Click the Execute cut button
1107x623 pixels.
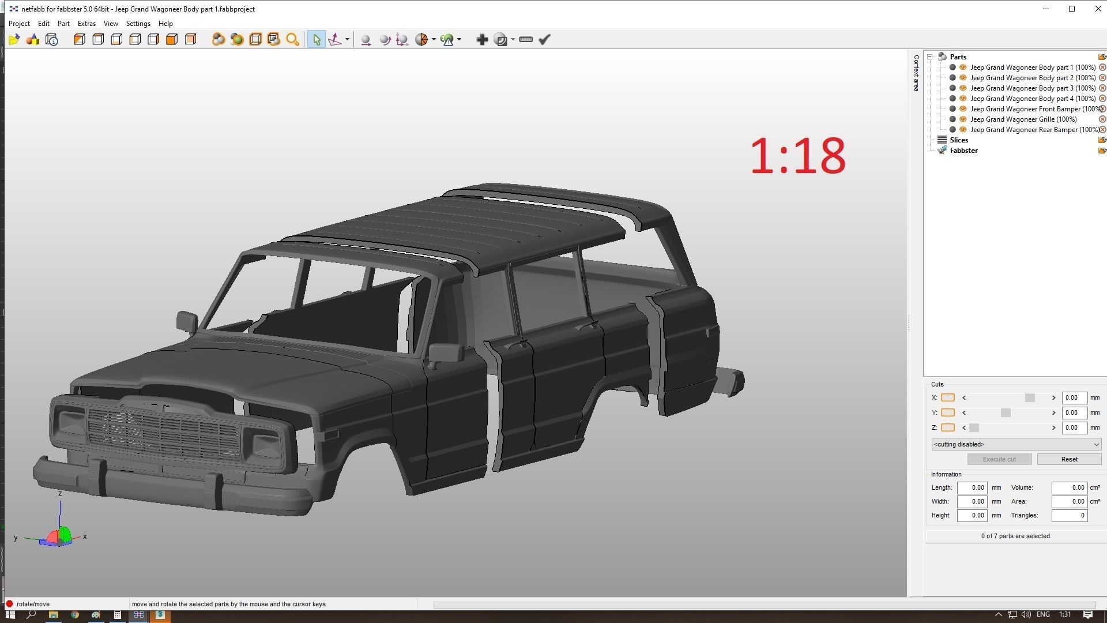(999, 459)
